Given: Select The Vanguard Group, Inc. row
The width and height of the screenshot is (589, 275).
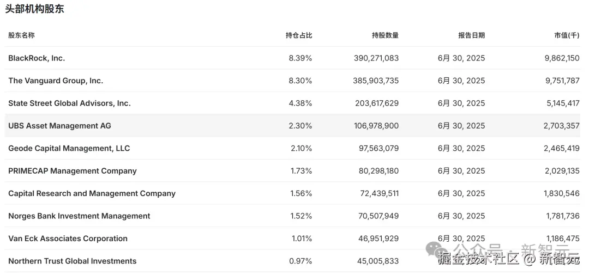Looking at the screenshot, I should point(56,81).
